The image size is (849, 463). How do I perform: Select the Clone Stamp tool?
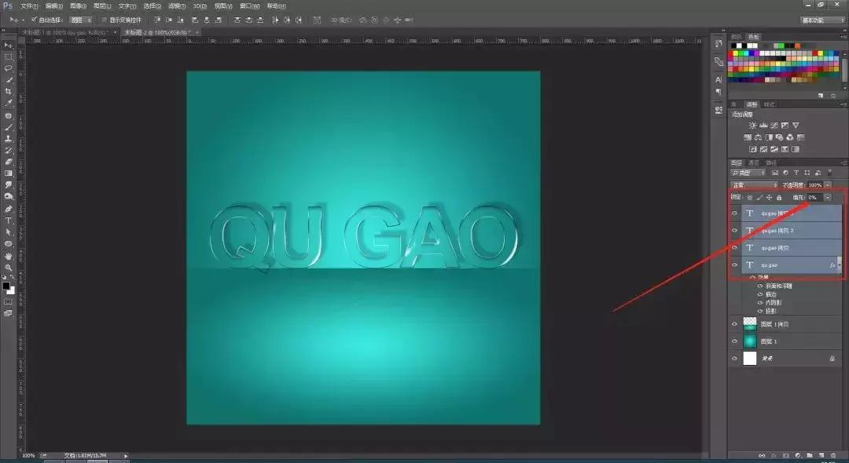pyautogui.click(x=8, y=138)
